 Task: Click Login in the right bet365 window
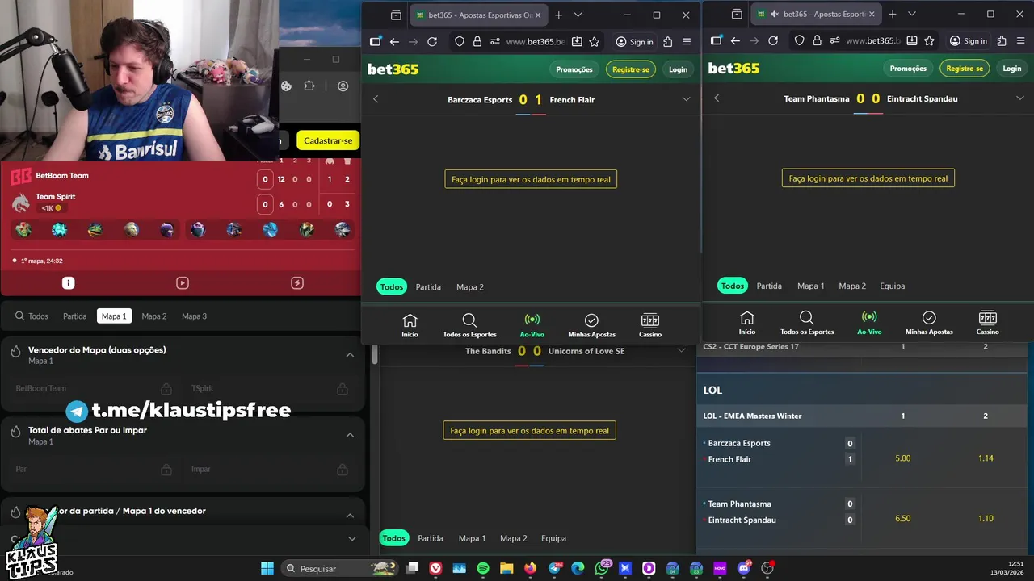1012,69
